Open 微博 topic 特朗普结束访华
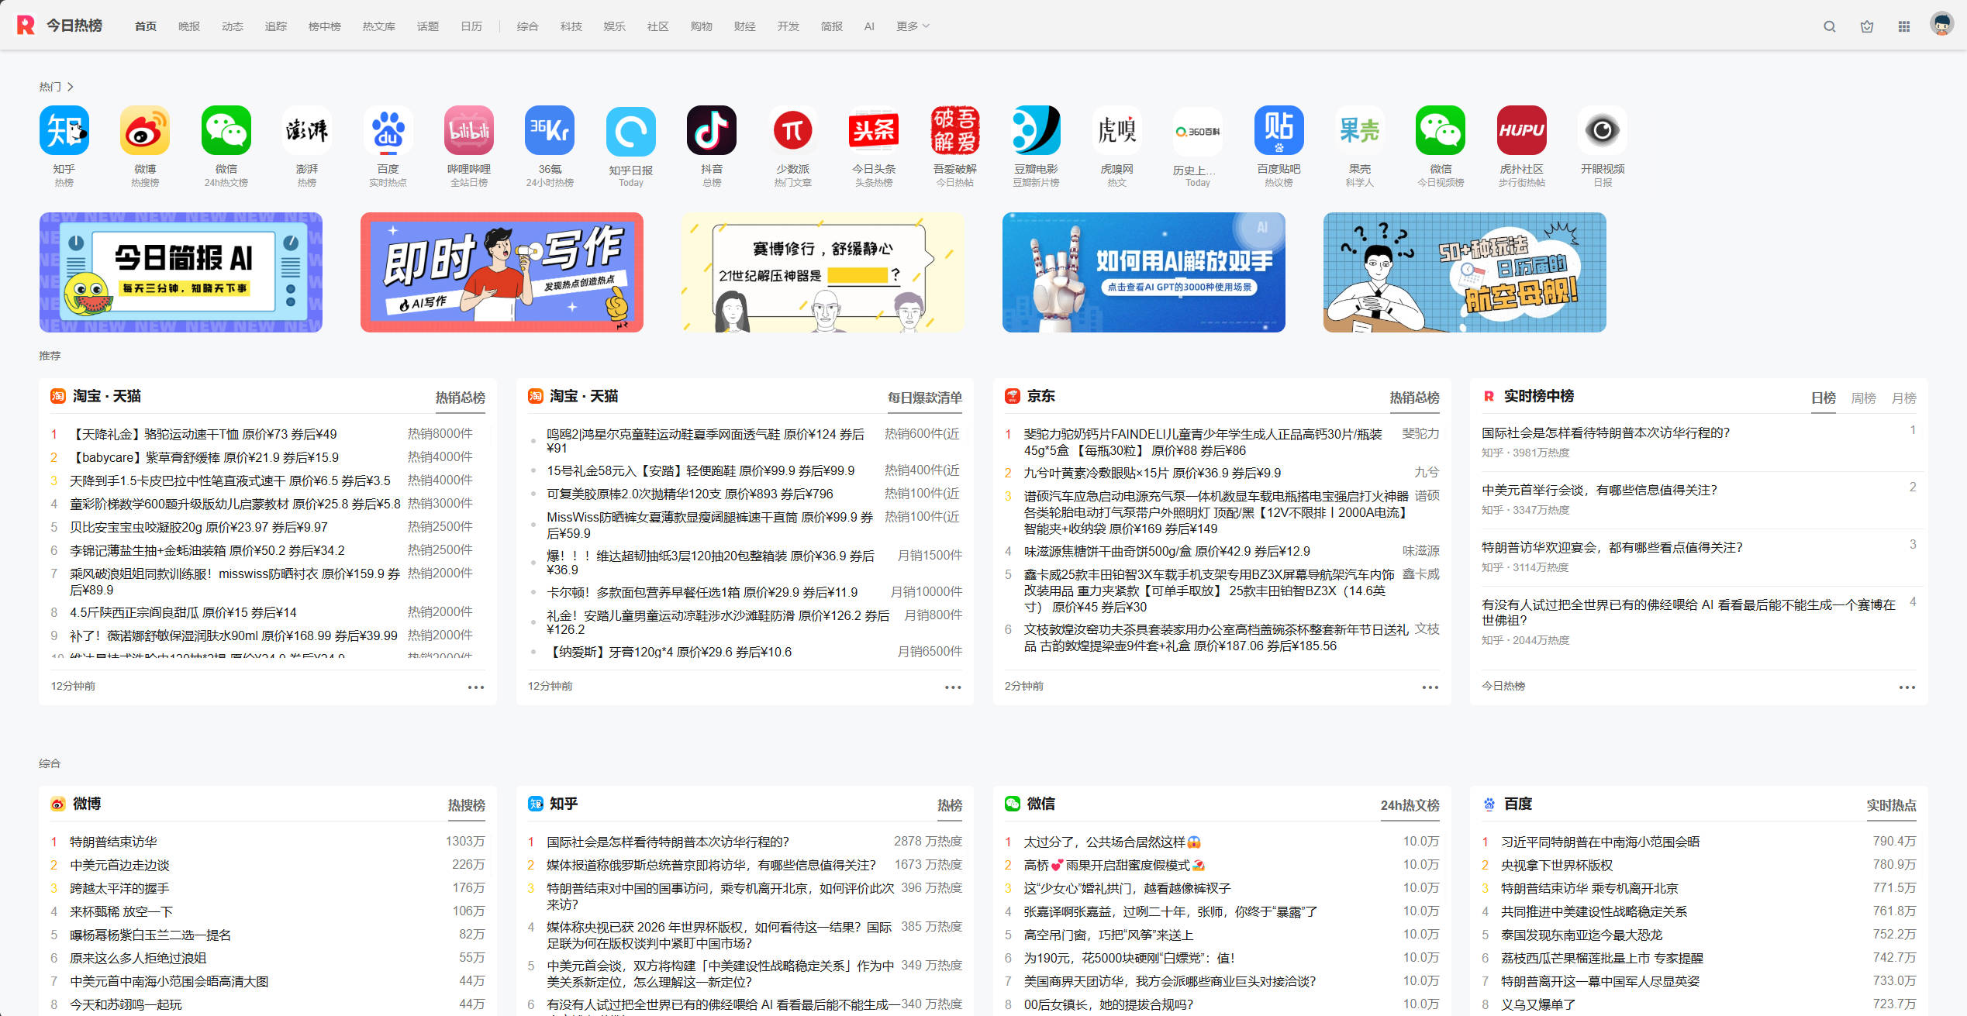The height and width of the screenshot is (1016, 1967). coord(113,842)
